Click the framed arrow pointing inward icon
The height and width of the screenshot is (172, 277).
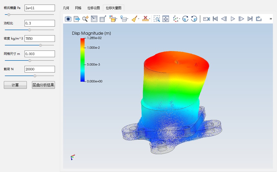coord(94,19)
